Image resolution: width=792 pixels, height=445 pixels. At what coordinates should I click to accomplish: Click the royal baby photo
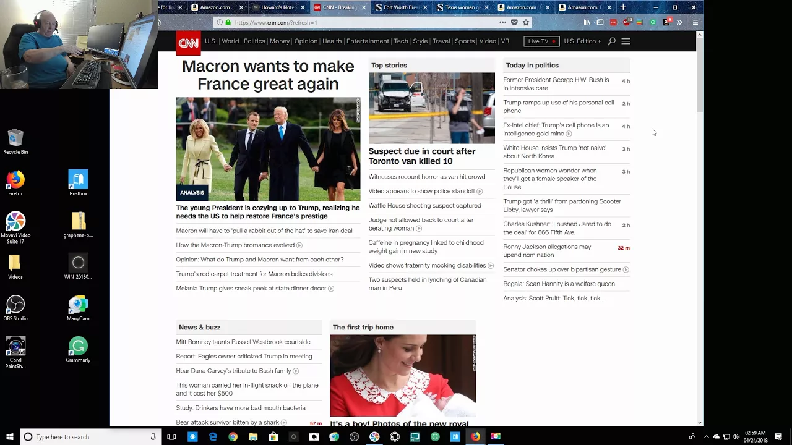403,376
